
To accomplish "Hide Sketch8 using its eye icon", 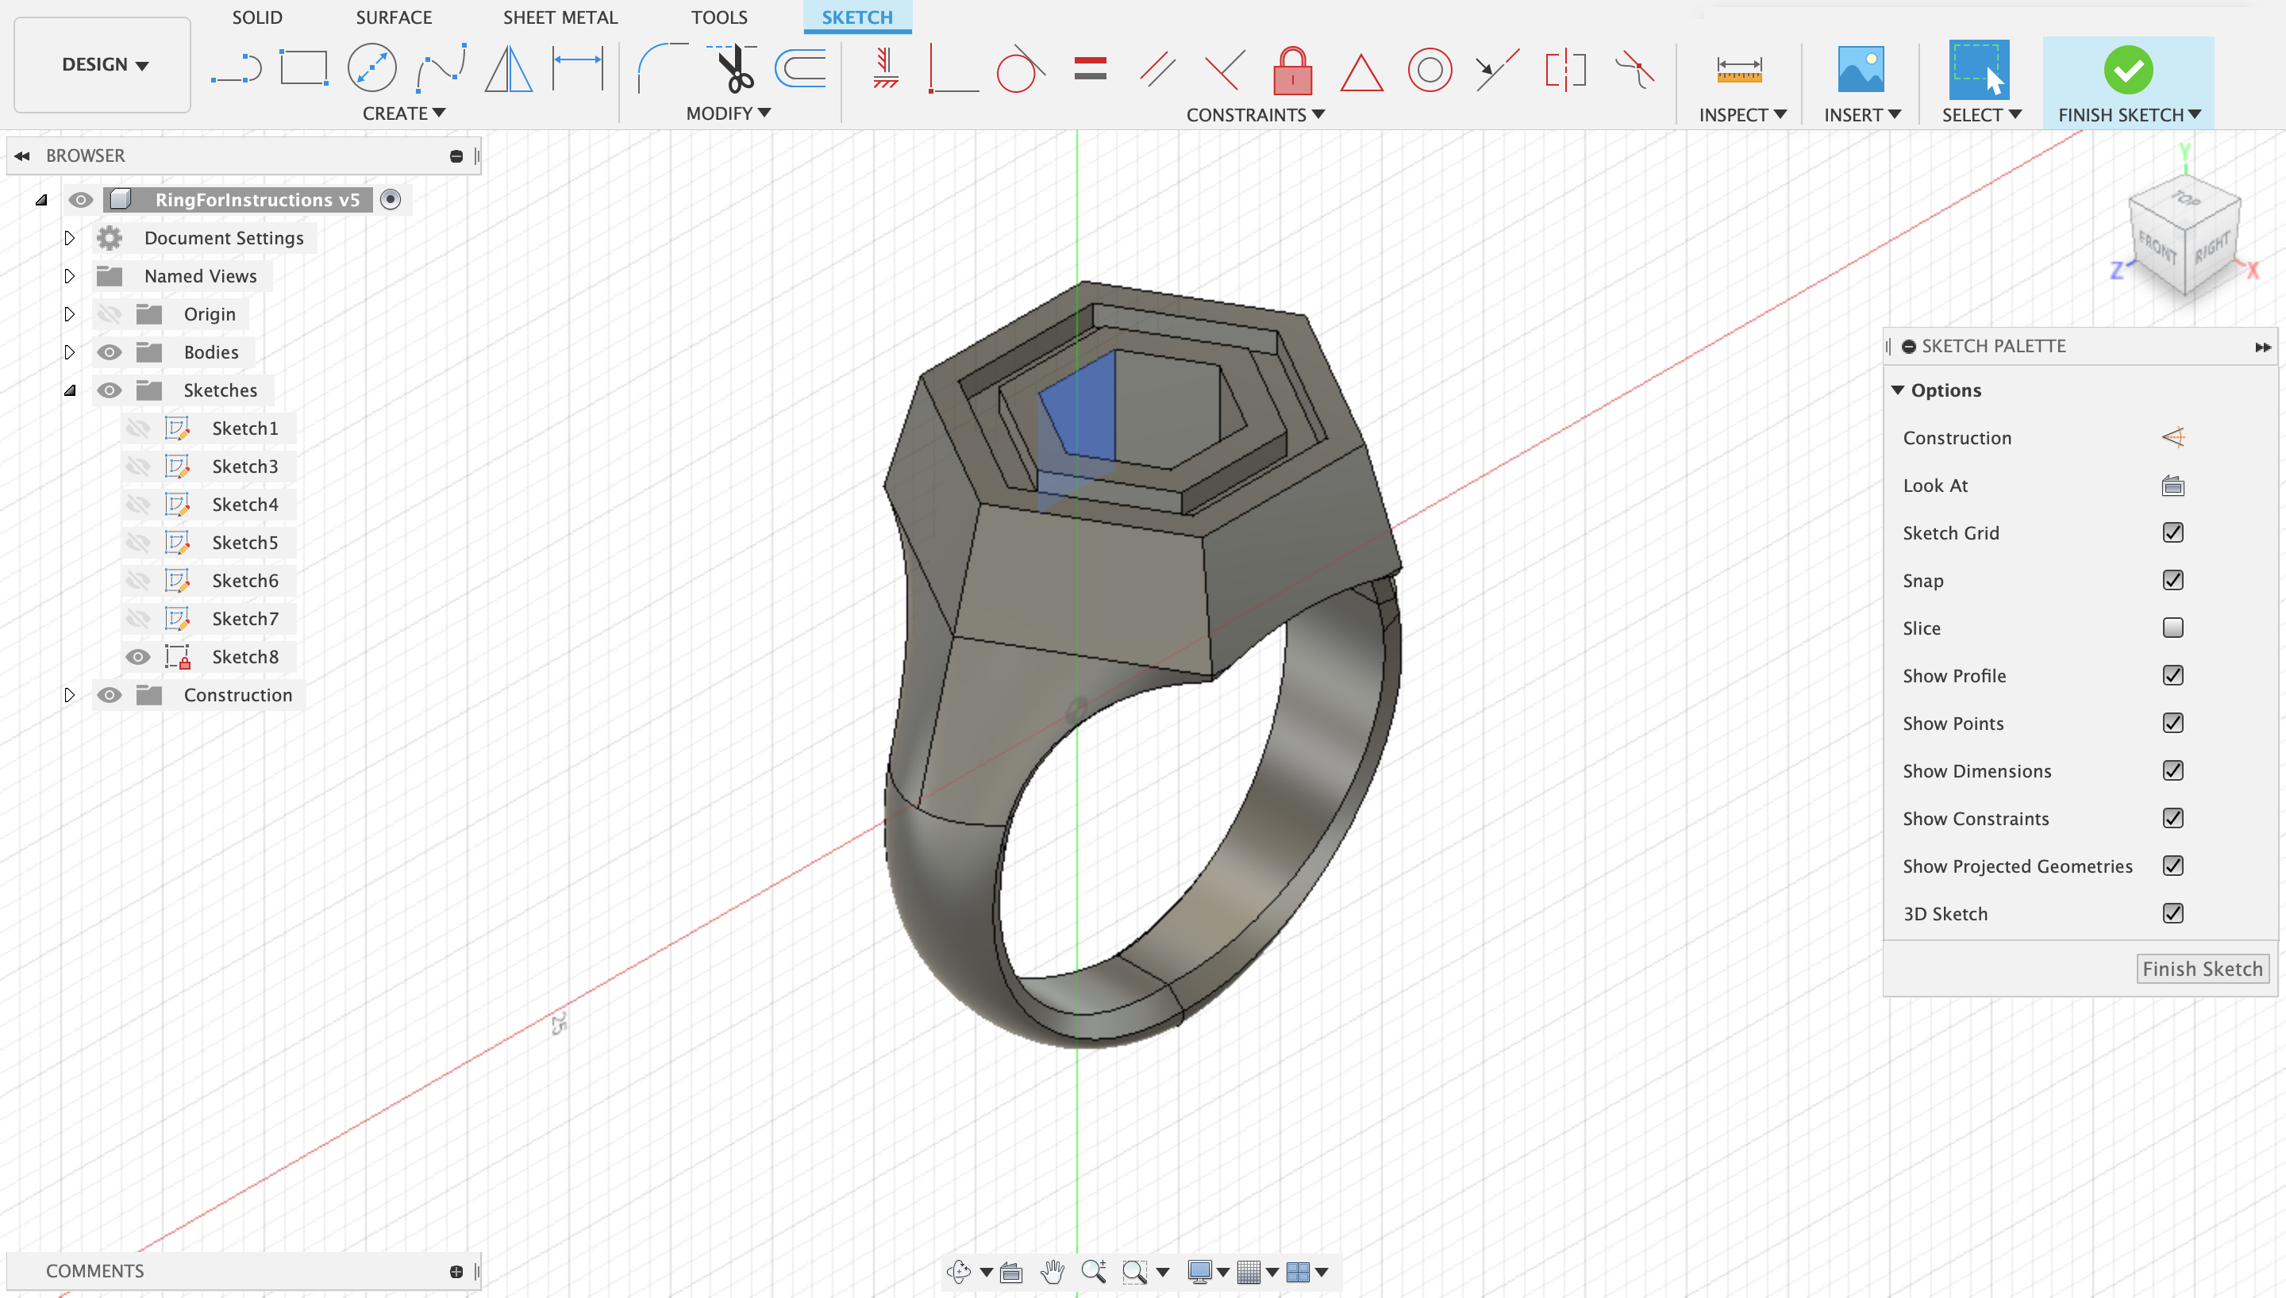I will coord(137,657).
